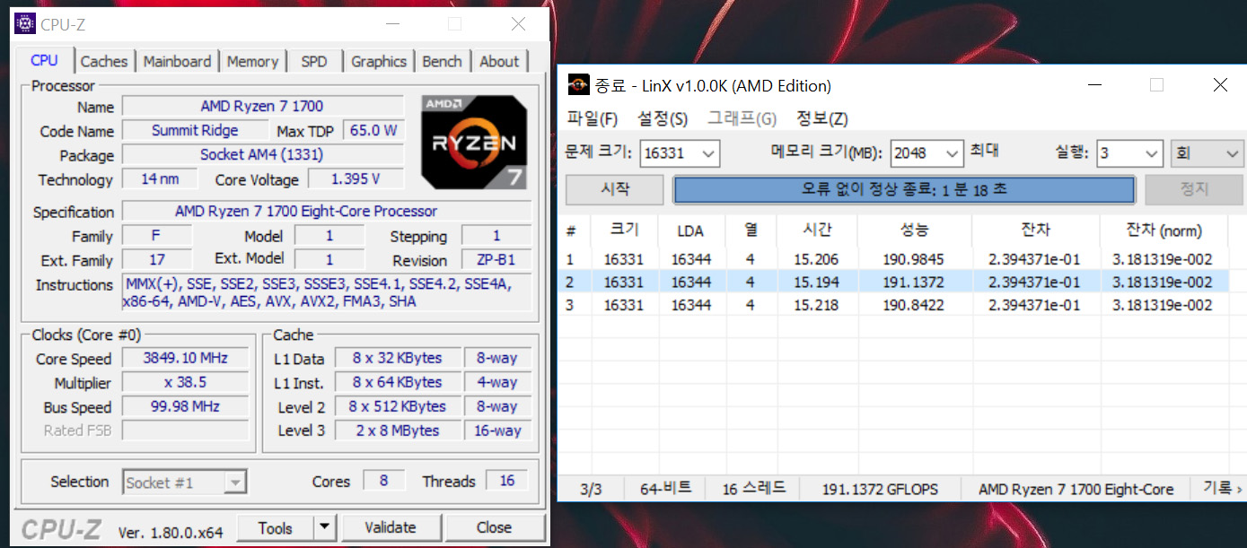Open the Mainboard tab in CPU-Z
Viewport: 1247px width, 548px height.
coord(177,61)
